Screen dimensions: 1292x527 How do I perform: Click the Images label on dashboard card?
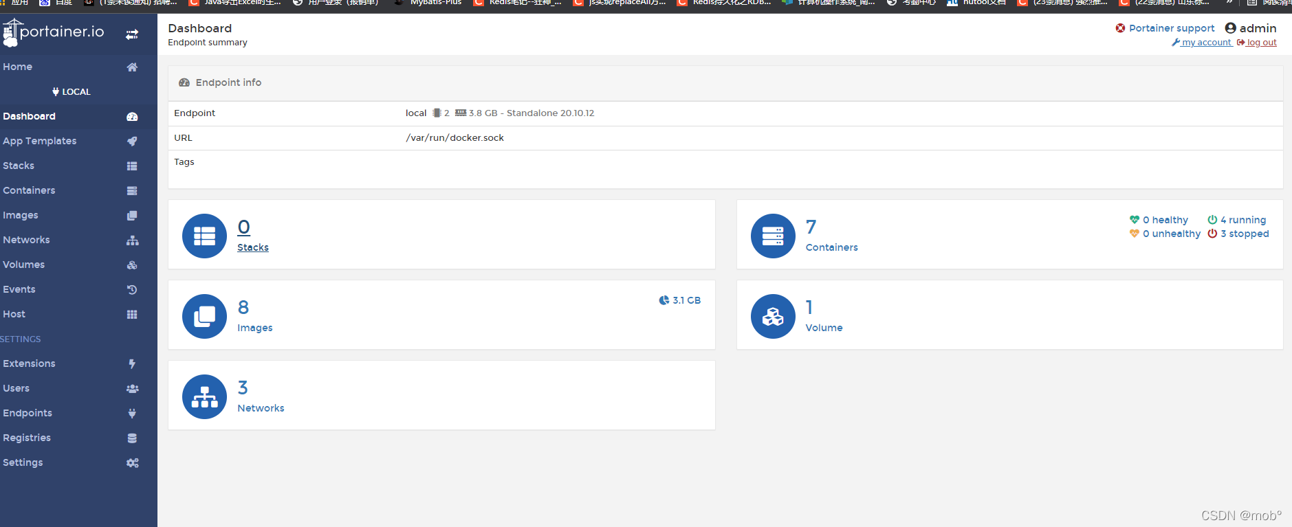pos(255,328)
